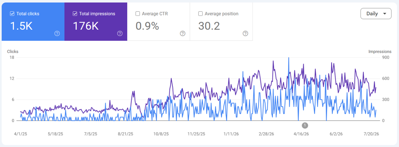Select the 176K total impressions value
Image resolution: width=399 pixels, height=147 pixels.
coord(86,26)
